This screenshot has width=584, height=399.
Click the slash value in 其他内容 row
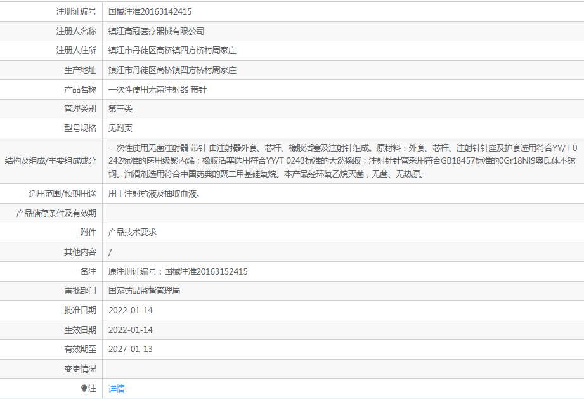click(x=110, y=252)
